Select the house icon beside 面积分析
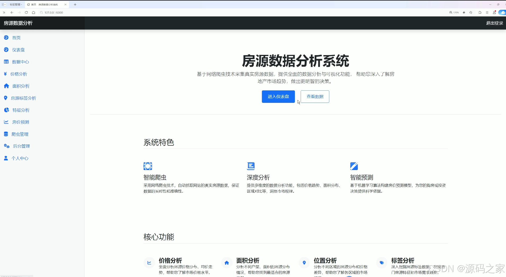506x277 pixels. click(6, 86)
